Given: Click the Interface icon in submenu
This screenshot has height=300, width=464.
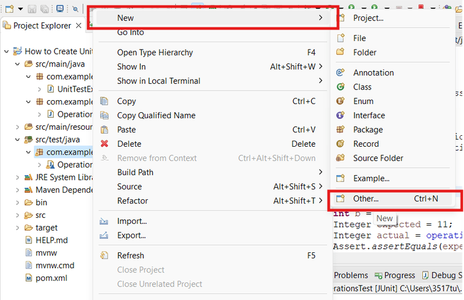Looking at the screenshot, I should [x=340, y=115].
